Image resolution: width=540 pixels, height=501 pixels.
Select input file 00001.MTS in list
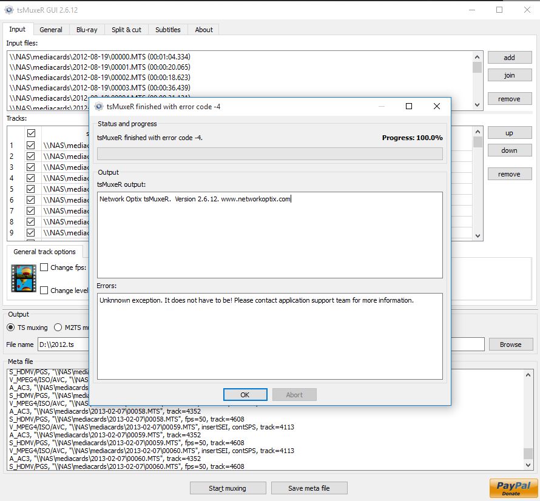click(100, 67)
